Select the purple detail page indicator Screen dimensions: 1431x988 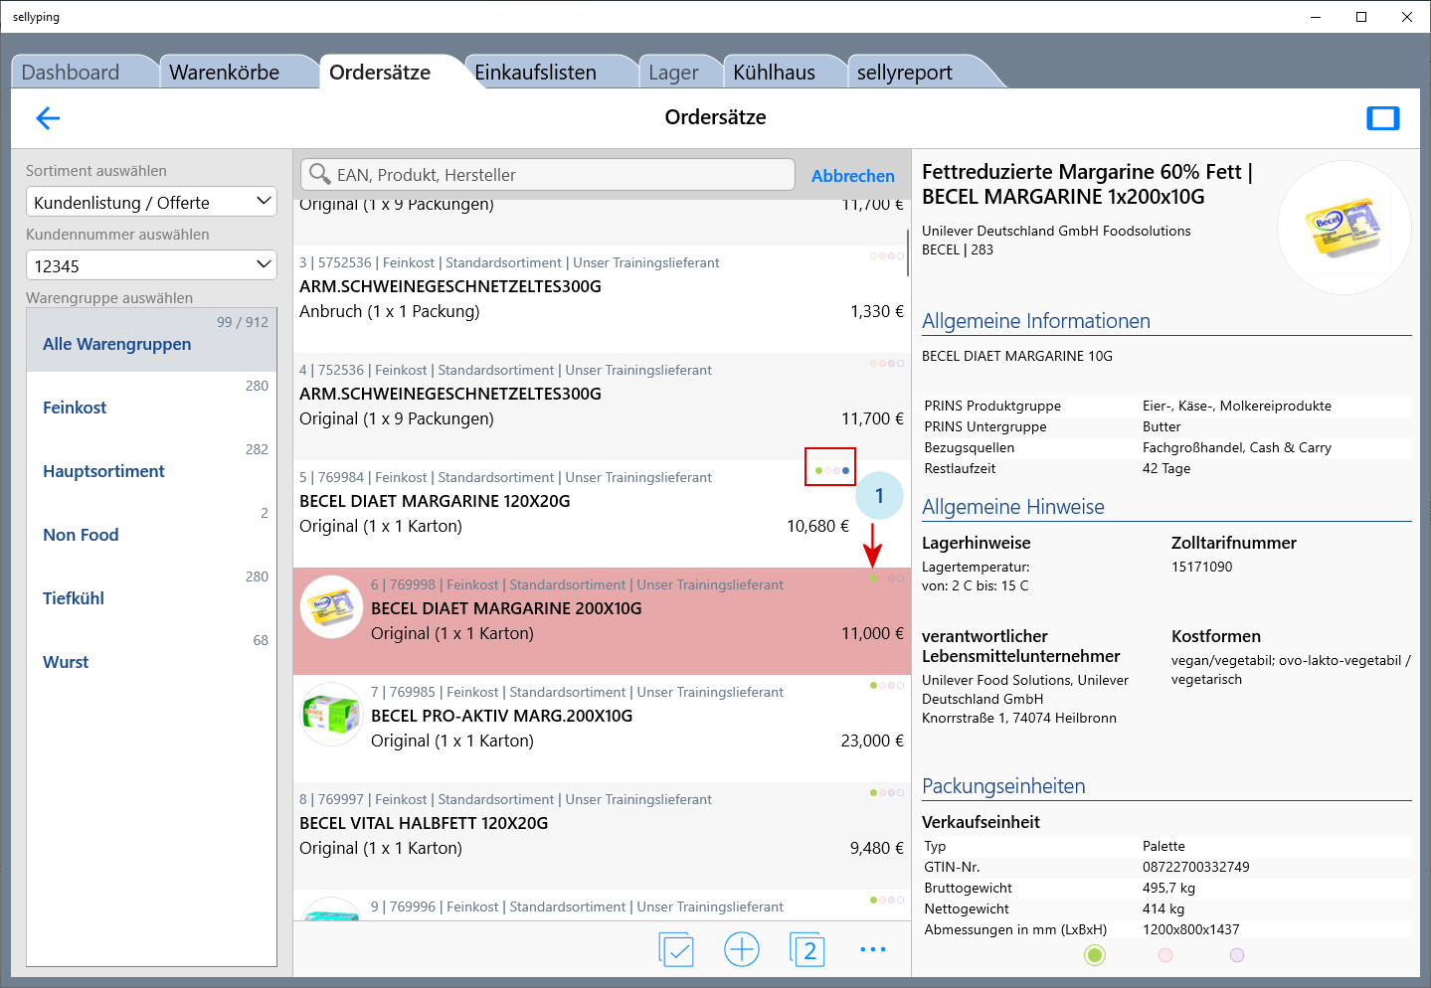[1237, 955]
